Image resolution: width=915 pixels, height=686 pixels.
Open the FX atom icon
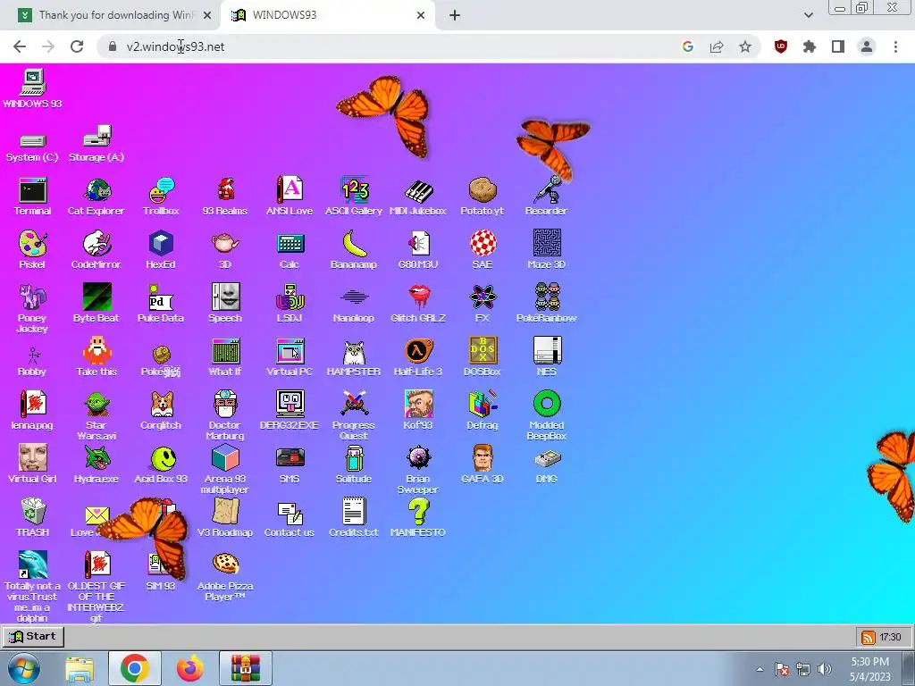pos(483,304)
